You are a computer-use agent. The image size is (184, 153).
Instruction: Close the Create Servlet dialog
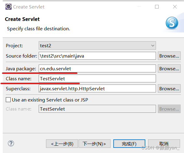[x=175, y=7]
